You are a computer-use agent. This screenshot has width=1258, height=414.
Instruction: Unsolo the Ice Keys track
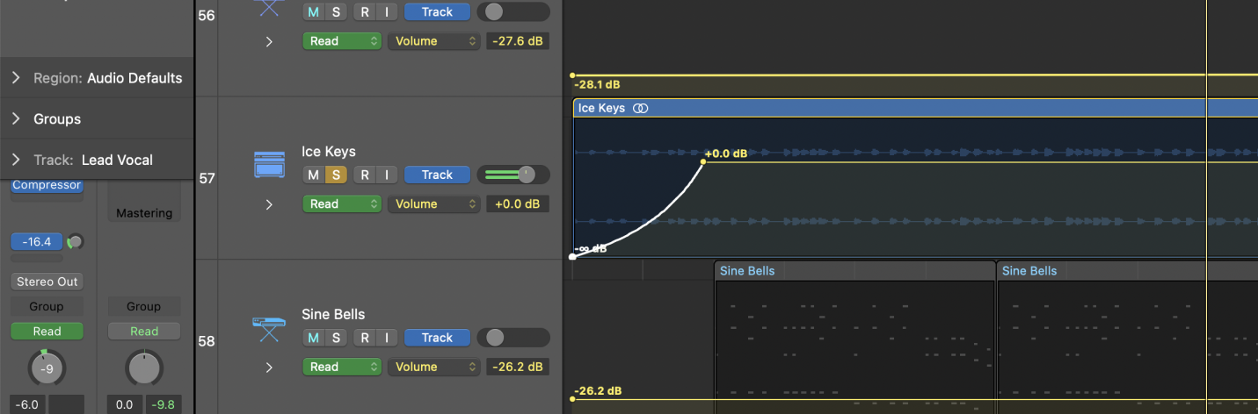point(335,175)
